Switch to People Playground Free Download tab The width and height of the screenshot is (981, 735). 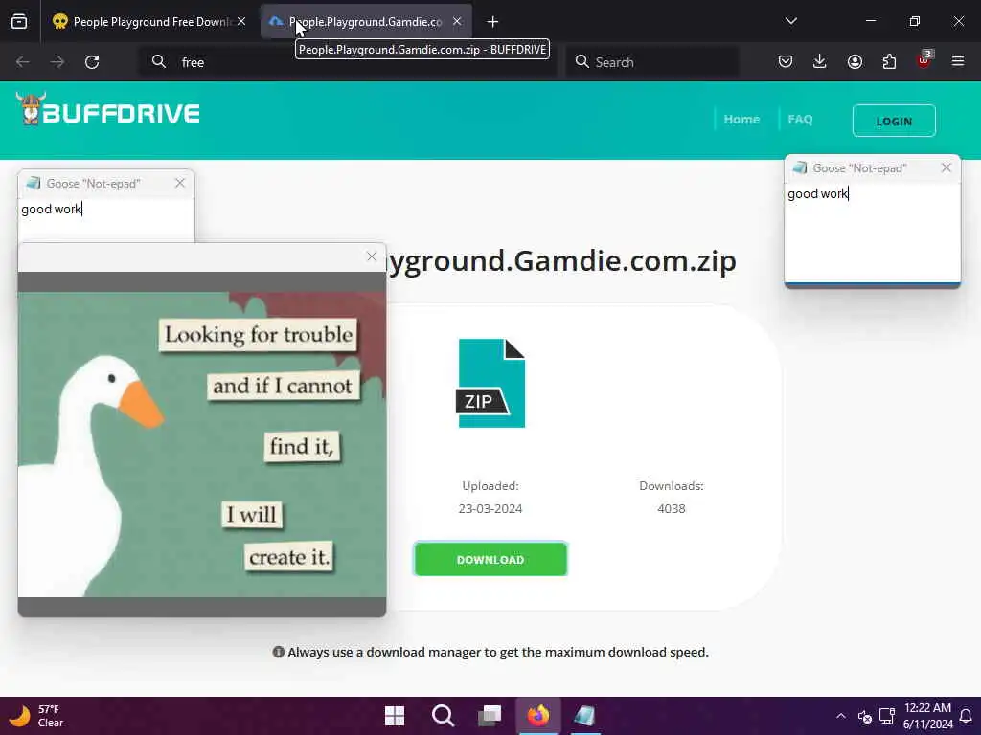point(148,22)
